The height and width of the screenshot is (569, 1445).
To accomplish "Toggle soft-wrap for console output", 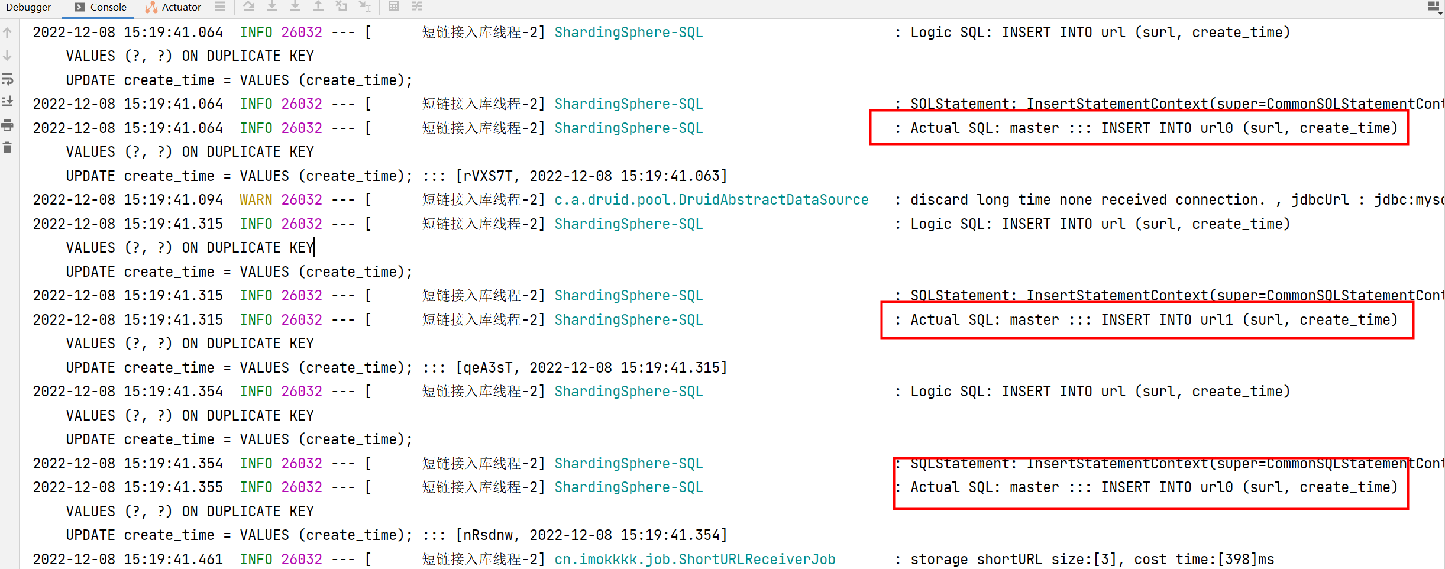I will 8,79.
